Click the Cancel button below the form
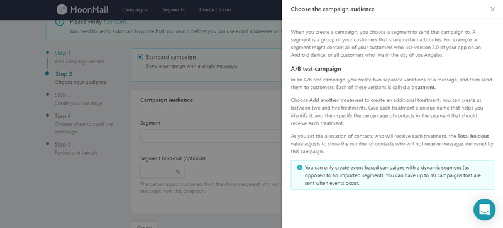 (145, 225)
